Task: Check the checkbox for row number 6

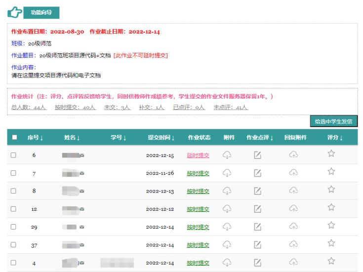Action: coord(14,155)
